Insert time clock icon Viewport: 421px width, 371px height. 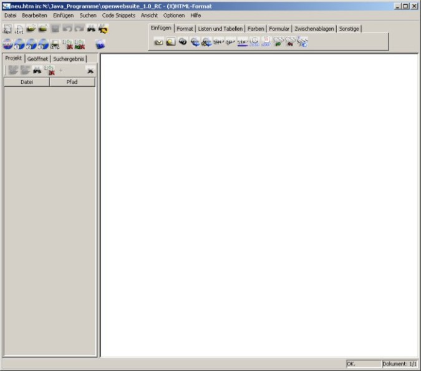coord(254,41)
